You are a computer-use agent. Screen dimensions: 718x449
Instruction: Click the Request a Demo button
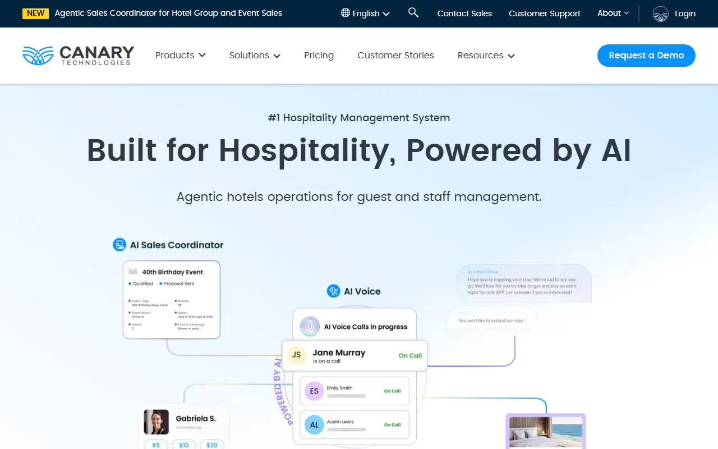tap(646, 56)
